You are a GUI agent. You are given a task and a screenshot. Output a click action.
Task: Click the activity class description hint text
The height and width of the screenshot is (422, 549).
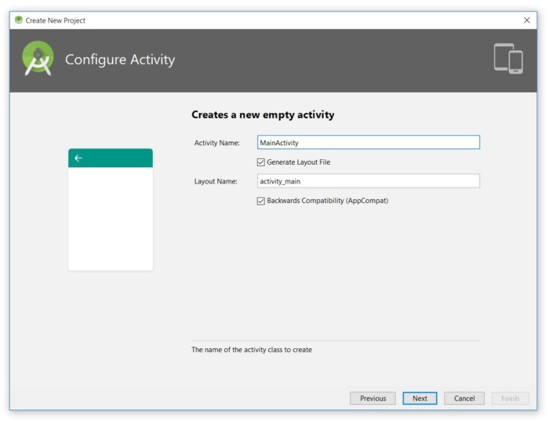click(x=252, y=350)
